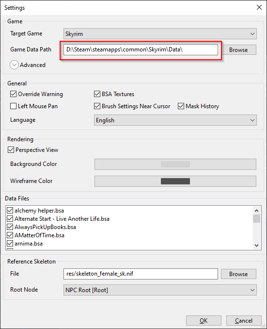Uncheck Mask History option

(x=181, y=106)
